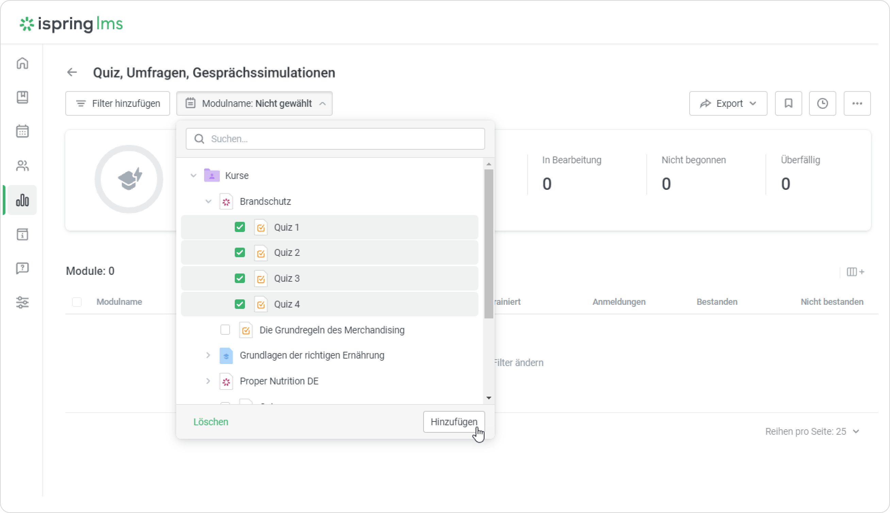The height and width of the screenshot is (513, 890).
Task: Click the Löschen link
Action: coord(211,422)
